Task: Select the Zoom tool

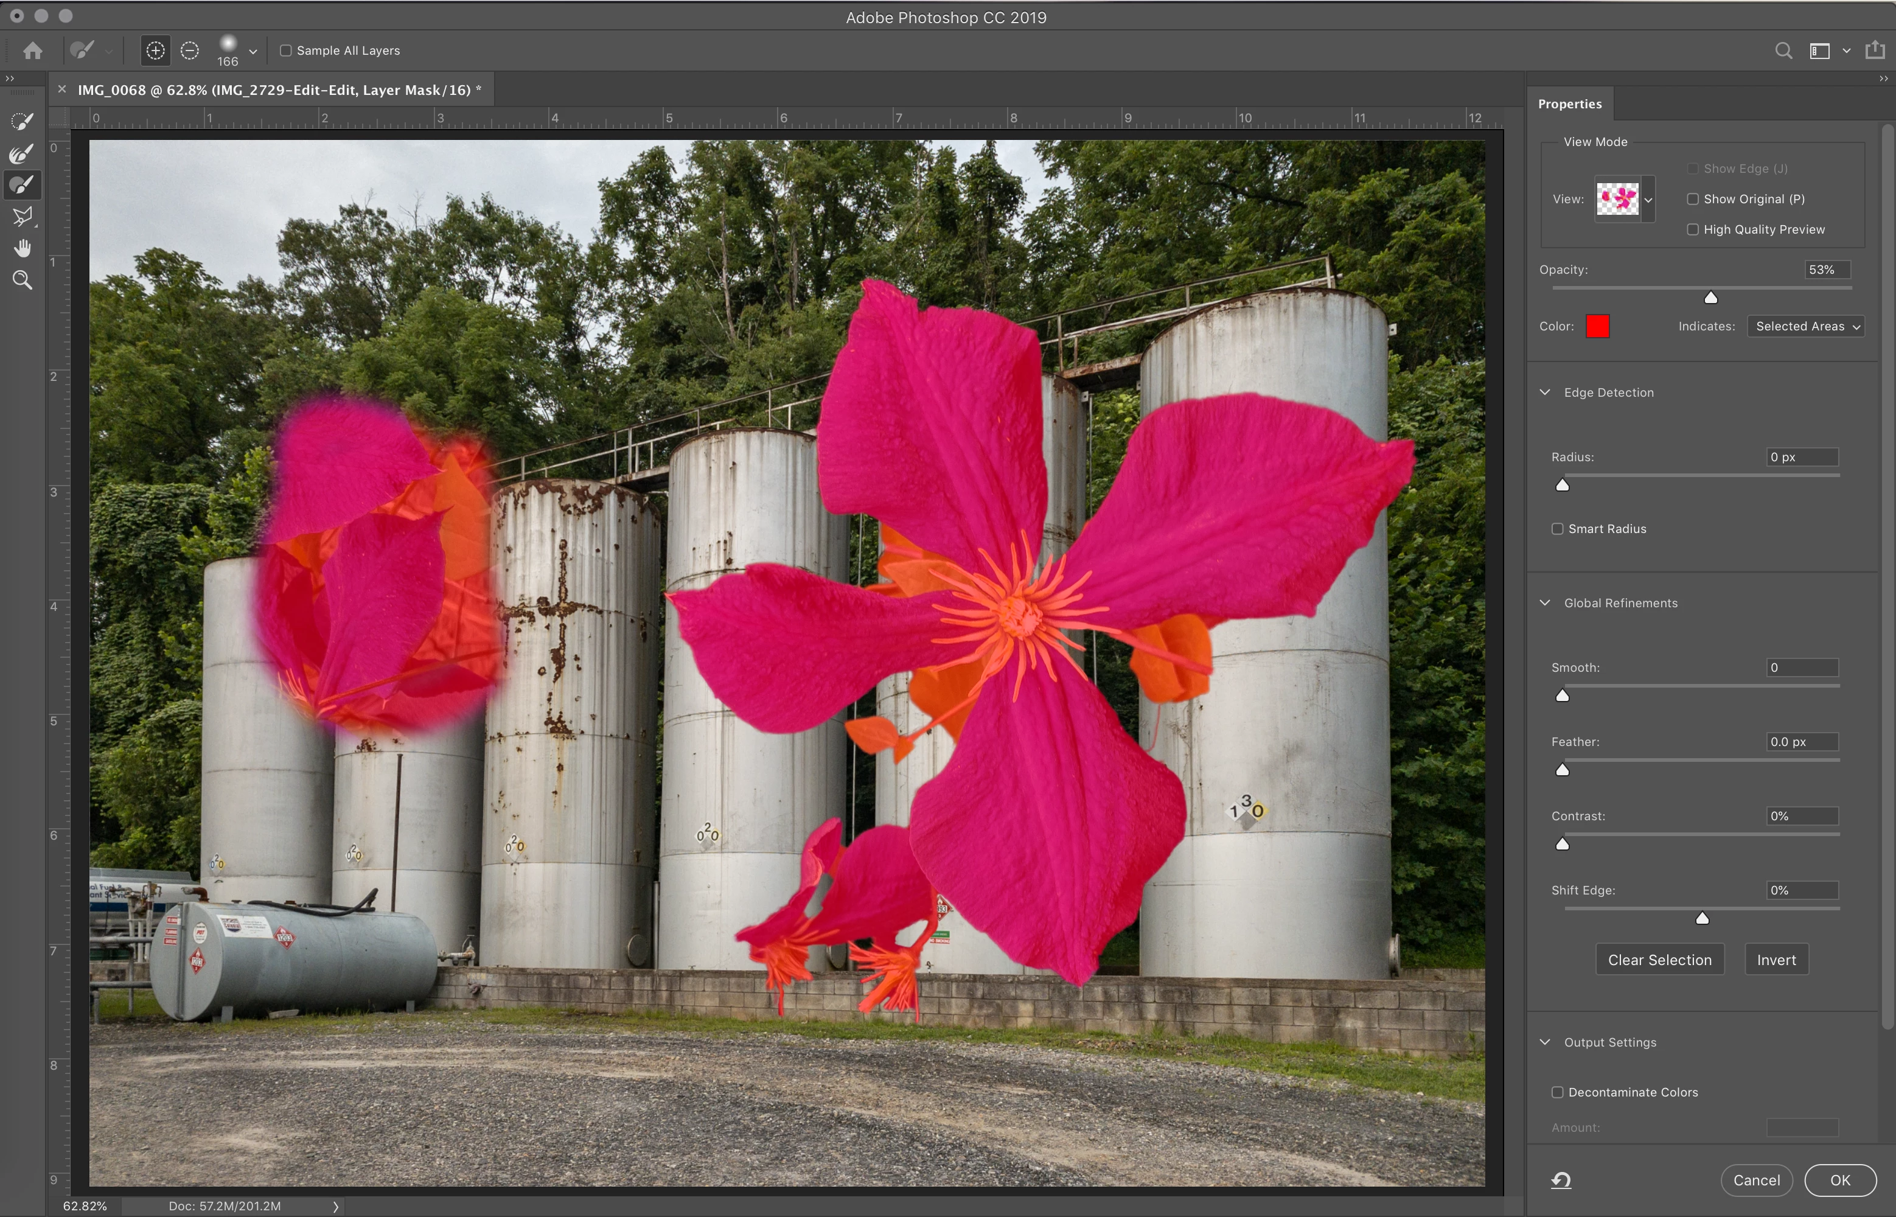Action: click(x=22, y=280)
